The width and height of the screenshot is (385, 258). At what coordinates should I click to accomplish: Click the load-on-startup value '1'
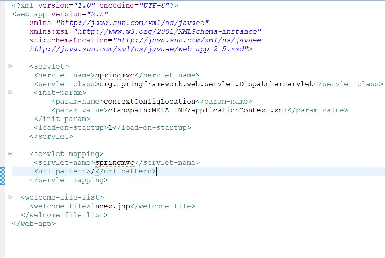(x=110, y=128)
